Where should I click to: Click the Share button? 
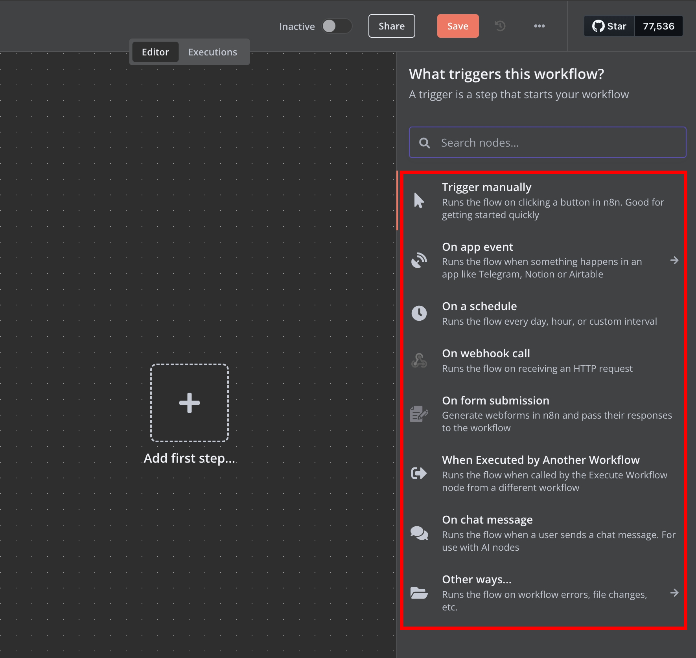(391, 26)
